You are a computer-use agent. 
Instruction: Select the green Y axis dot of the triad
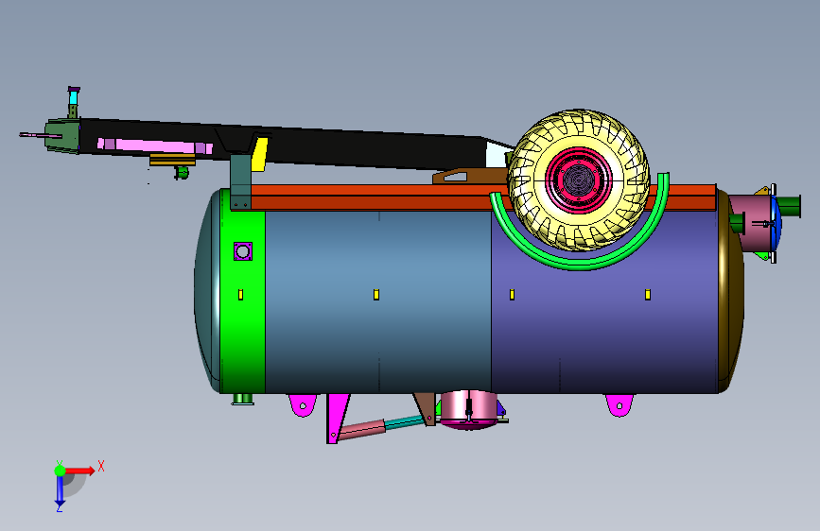point(60,471)
